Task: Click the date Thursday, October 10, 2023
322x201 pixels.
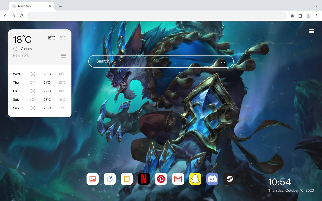Action: click(291, 190)
